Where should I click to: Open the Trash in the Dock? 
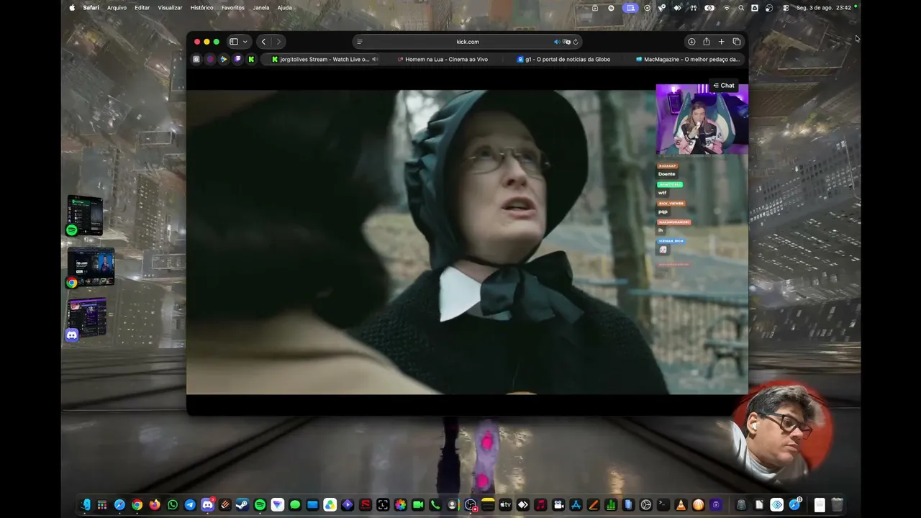pyautogui.click(x=837, y=505)
